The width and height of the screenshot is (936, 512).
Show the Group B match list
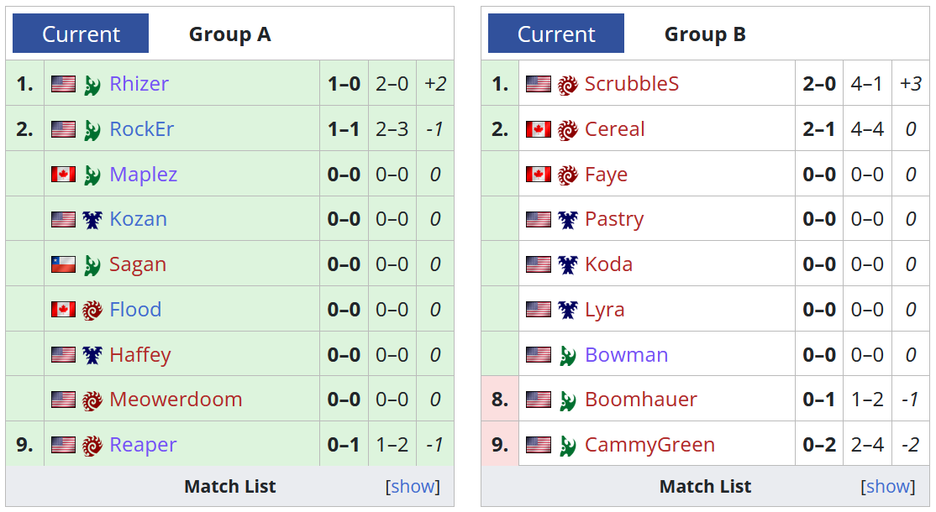pyautogui.click(x=887, y=486)
